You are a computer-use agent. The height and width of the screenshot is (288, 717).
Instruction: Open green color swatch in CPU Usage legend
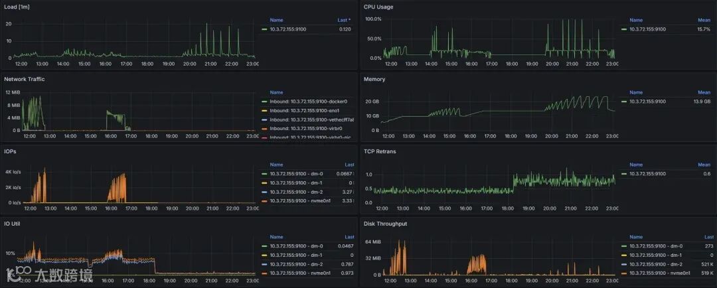(x=623, y=29)
